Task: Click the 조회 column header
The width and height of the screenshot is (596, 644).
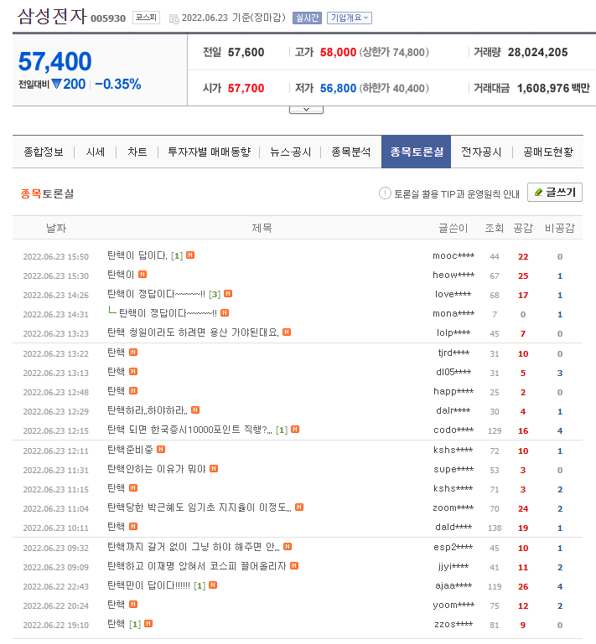Action: [x=494, y=228]
